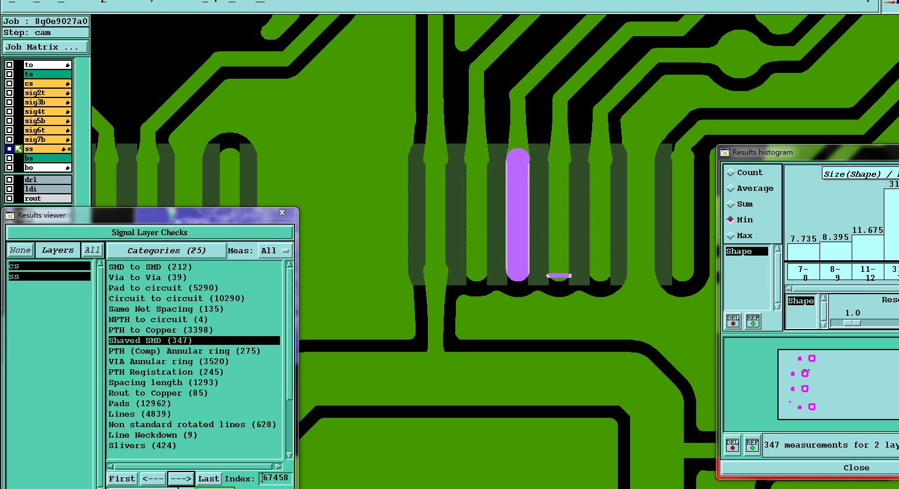Click the Results viewer window icon

point(10,215)
